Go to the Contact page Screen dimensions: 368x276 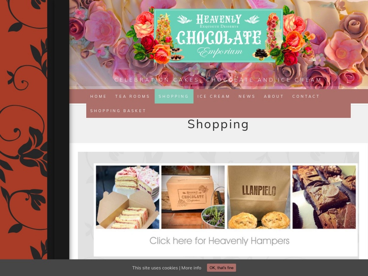coord(306,96)
